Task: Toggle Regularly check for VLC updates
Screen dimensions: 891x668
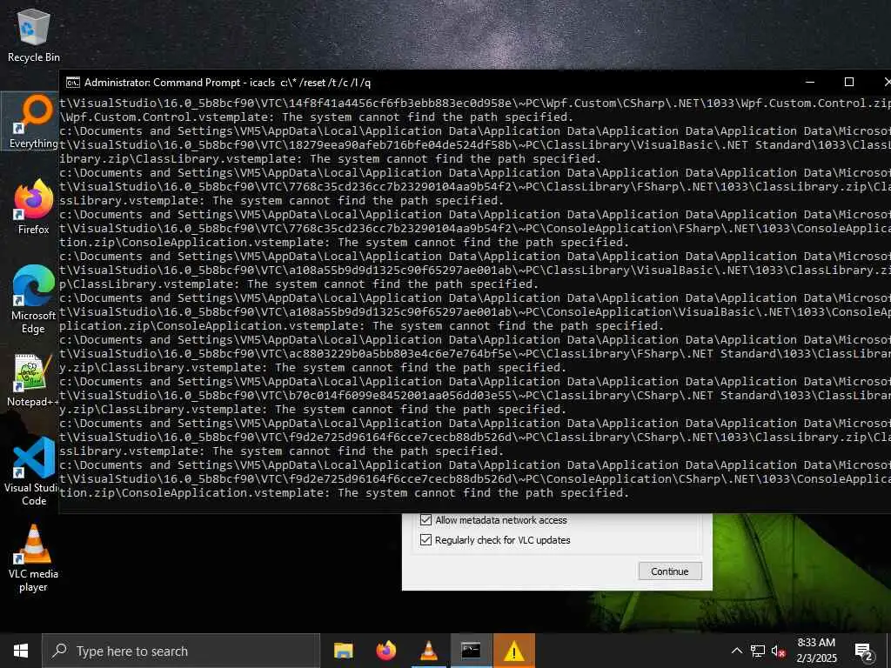Action: [425, 539]
